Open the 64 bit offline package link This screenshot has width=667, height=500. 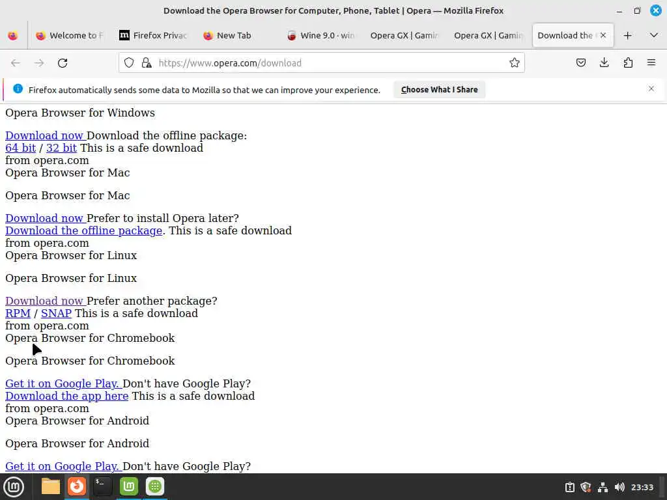tap(20, 148)
